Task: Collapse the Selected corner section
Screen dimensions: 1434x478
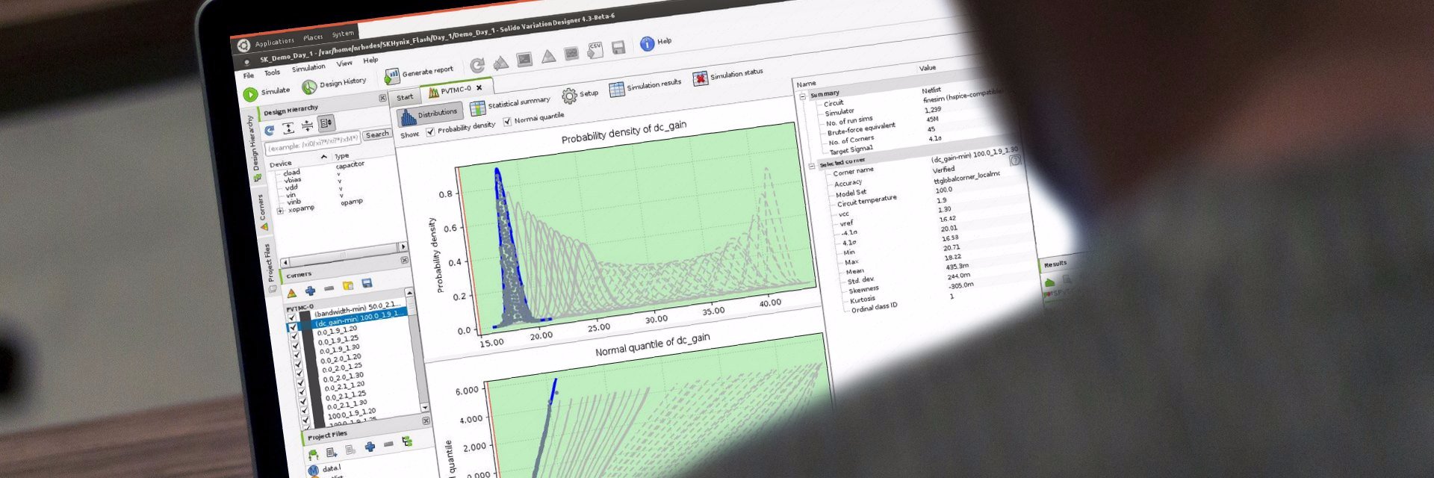Action: click(x=812, y=167)
